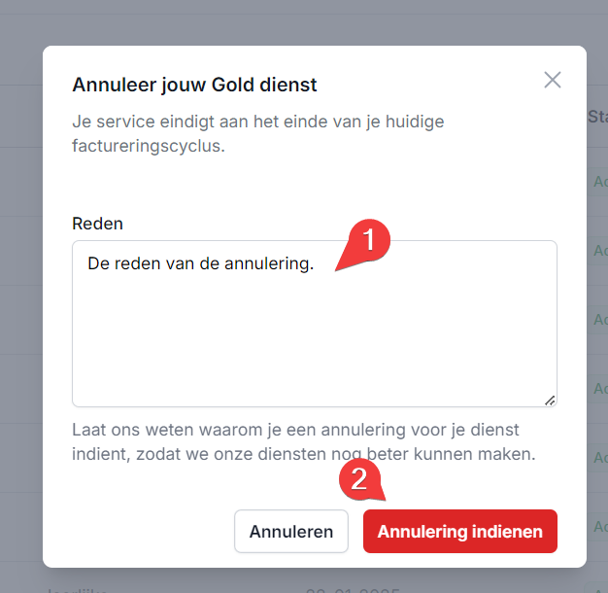Click the partially hidden "Jaarlijks" text below the dialog
Viewport: 608px width, 593px height.
click(x=80, y=587)
